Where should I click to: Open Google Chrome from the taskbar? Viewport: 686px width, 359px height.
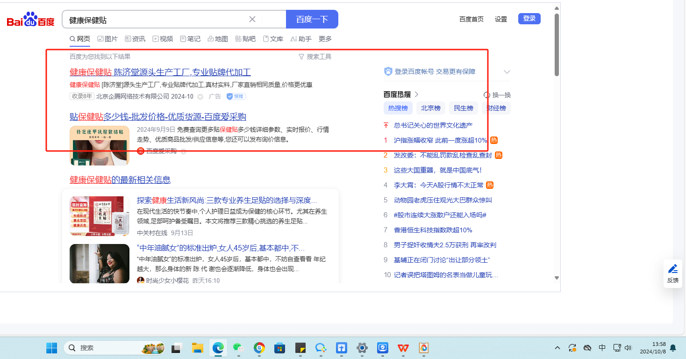click(259, 348)
